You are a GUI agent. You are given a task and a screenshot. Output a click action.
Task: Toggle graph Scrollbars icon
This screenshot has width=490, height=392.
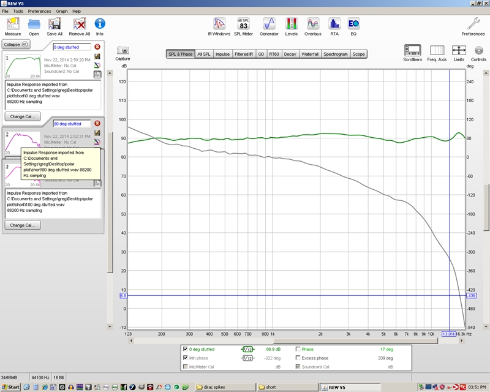pyautogui.click(x=412, y=53)
